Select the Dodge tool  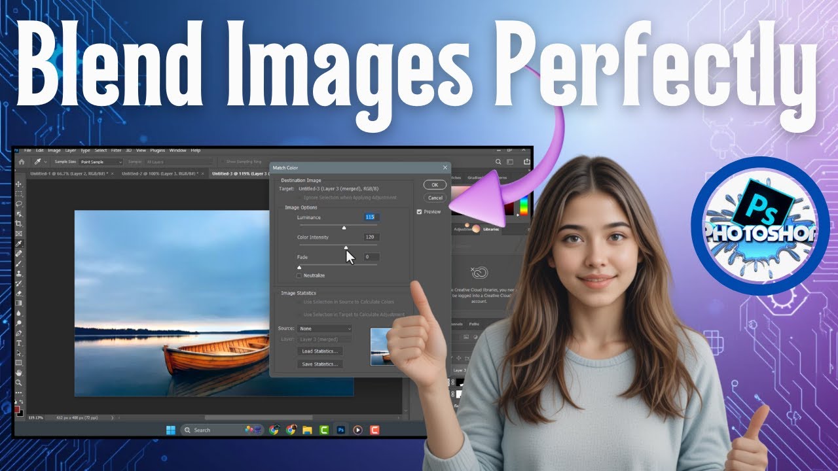click(19, 323)
